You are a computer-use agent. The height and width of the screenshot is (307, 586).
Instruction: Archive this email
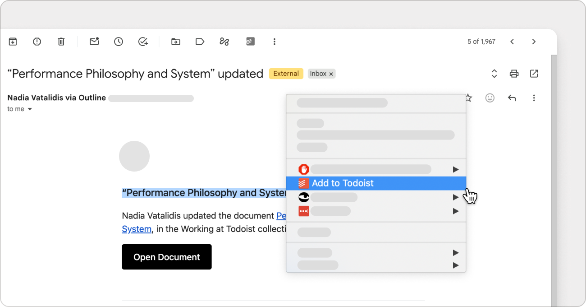13,42
